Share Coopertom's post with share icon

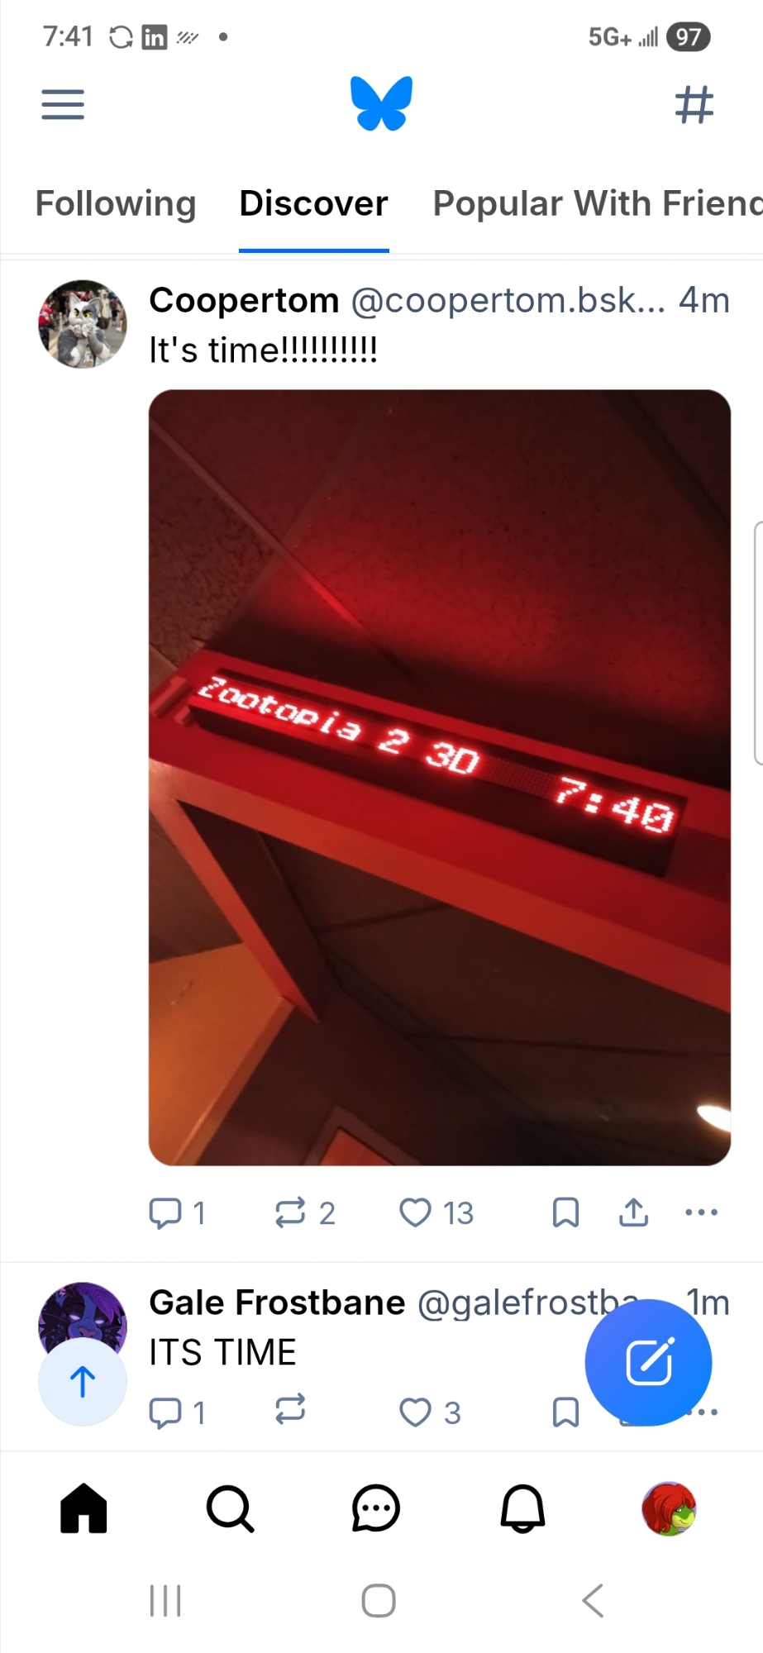click(633, 1212)
